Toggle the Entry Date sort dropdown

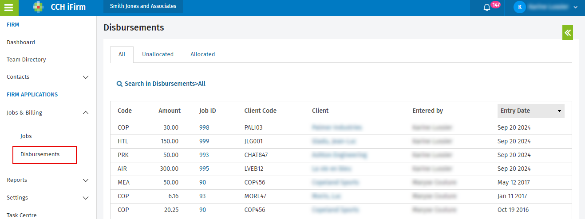tap(531, 111)
